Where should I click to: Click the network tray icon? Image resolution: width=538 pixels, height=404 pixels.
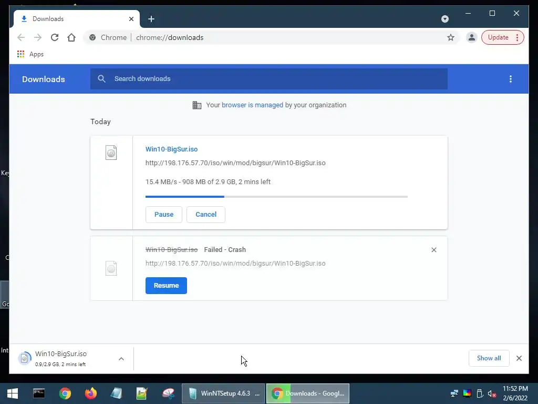point(454,393)
